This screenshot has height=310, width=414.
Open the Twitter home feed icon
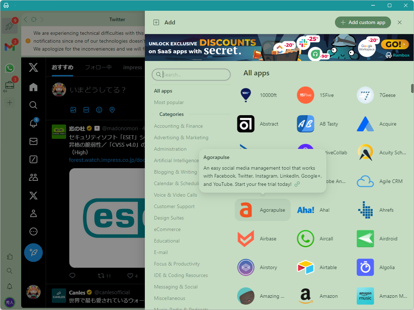coord(33,87)
